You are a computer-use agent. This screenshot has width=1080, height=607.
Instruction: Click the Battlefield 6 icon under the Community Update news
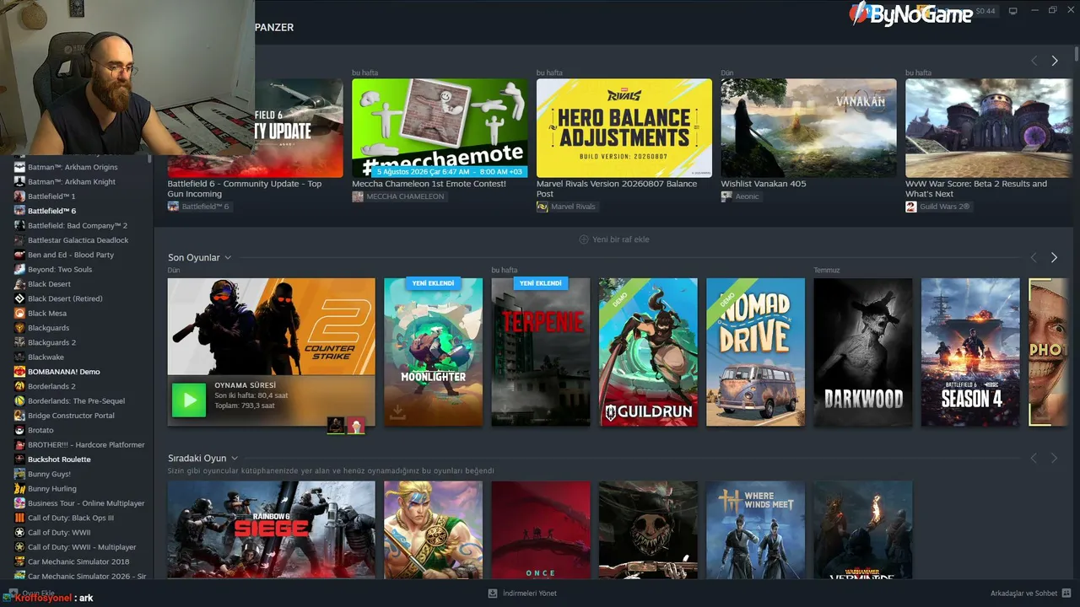[x=173, y=207]
